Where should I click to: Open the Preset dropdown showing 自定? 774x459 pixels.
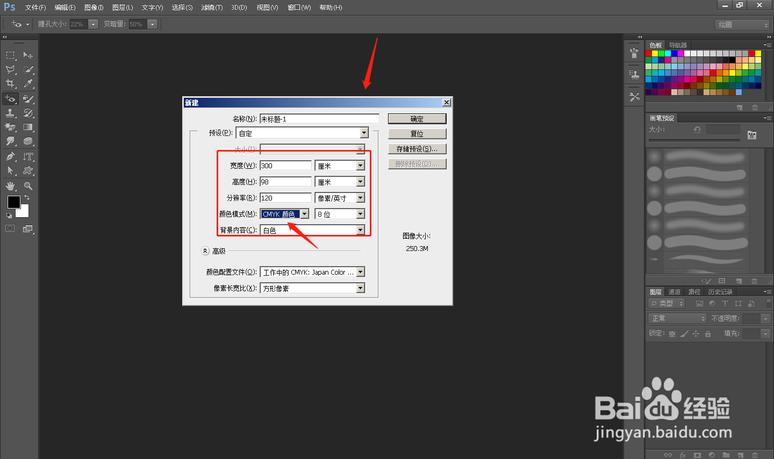[x=302, y=133]
